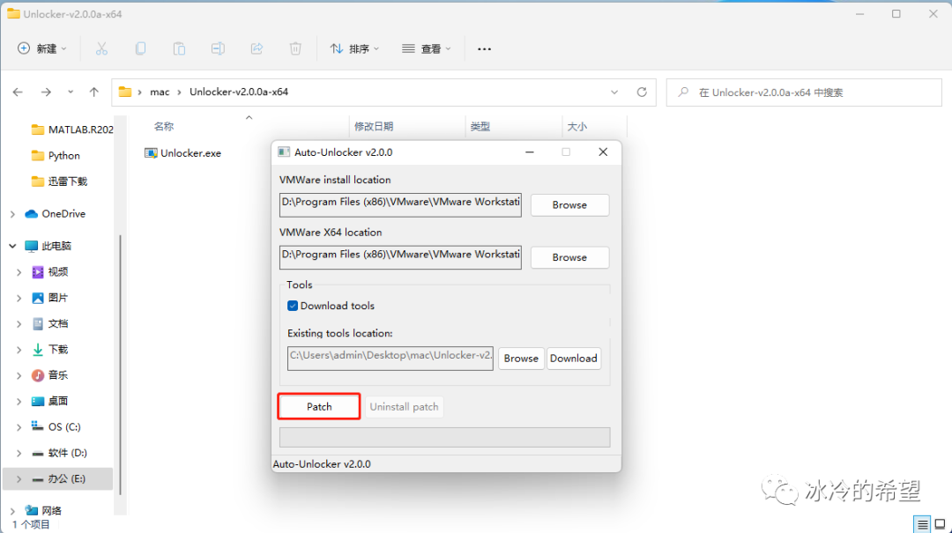Sort by the 名称 (Name) column header
The height and width of the screenshot is (533, 952).
tap(164, 126)
